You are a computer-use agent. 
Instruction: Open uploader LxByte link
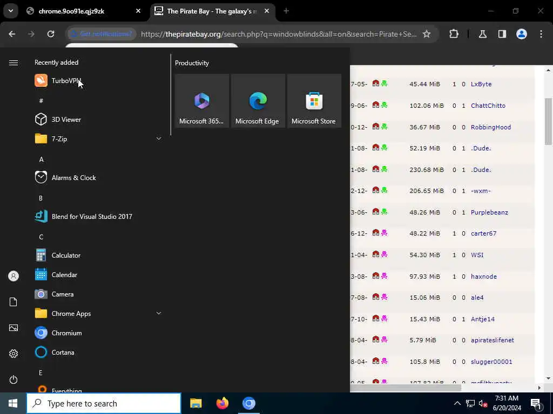481,84
